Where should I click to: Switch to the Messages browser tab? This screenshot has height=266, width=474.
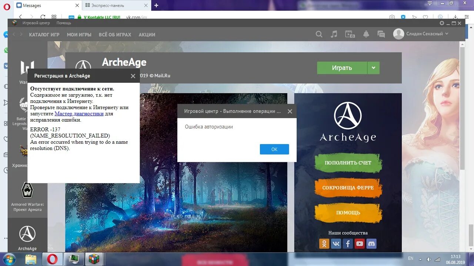47,6
